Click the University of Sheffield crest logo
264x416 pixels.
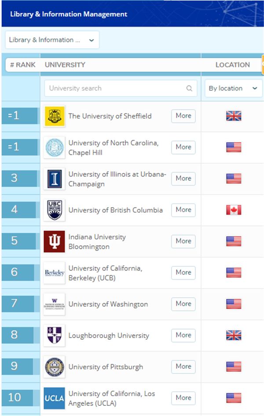(54, 116)
